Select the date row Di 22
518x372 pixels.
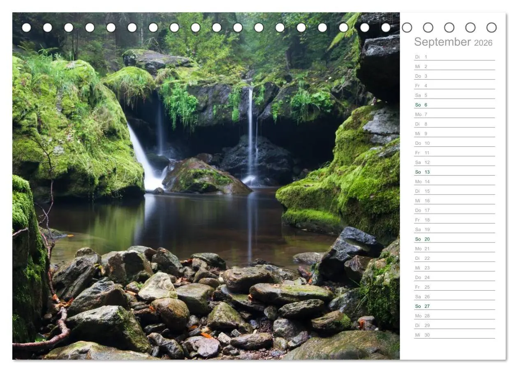[x=454, y=258]
